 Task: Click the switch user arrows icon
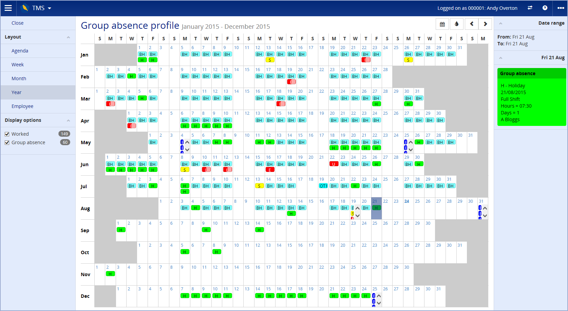click(530, 8)
